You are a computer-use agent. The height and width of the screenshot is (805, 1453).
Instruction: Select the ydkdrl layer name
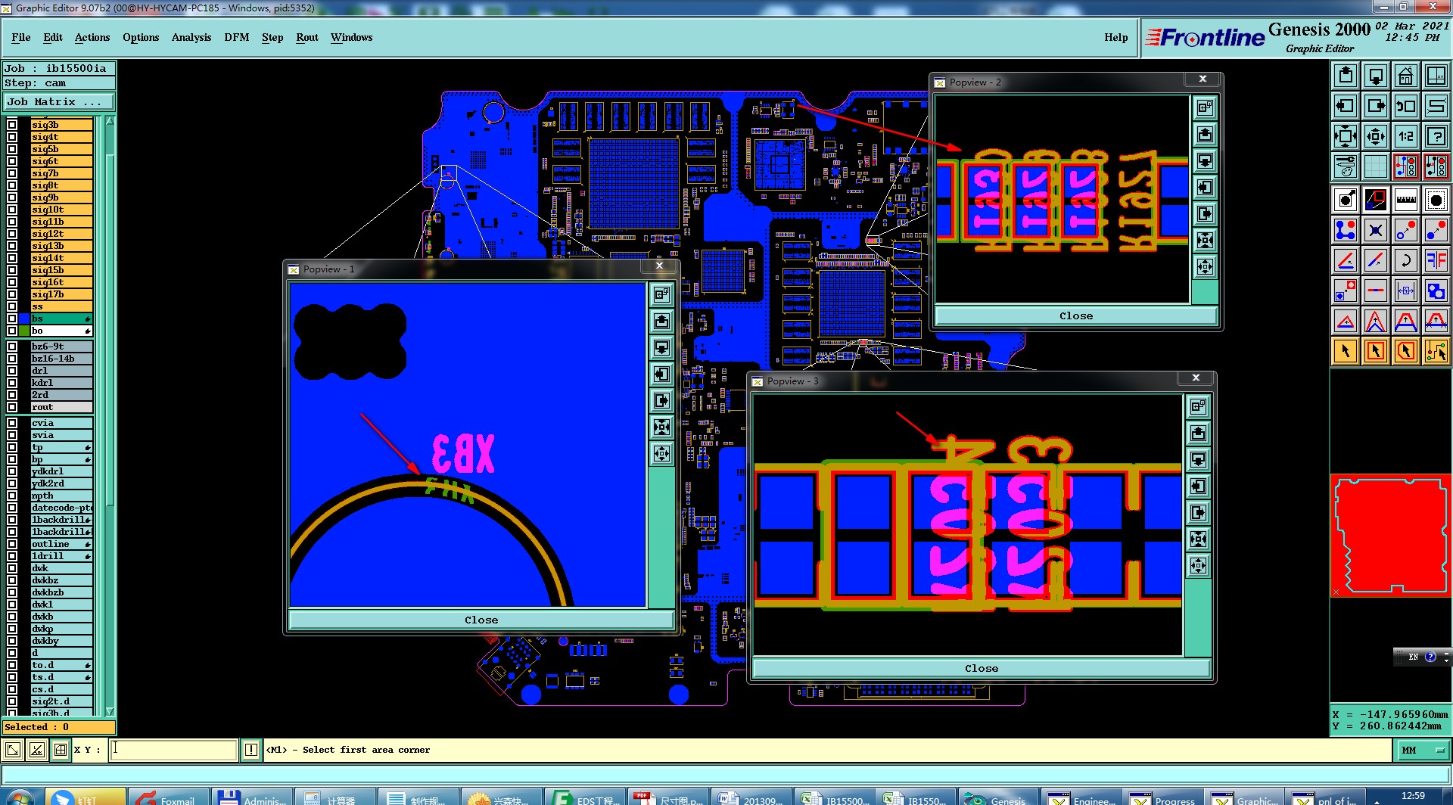coord(61,471)
